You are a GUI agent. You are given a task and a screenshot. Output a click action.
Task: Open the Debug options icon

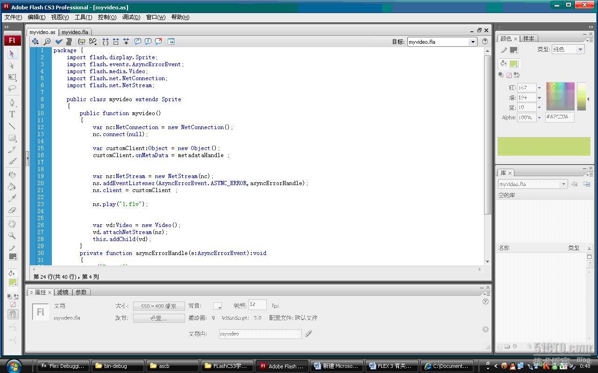pyautogui.click(x=93, y=41)
